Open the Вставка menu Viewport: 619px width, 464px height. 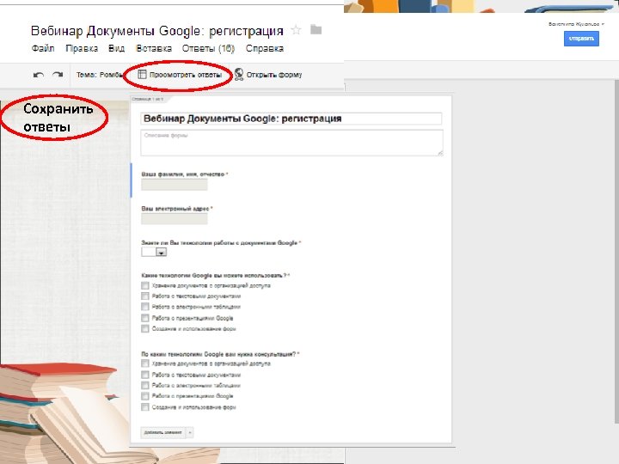pos(154,48)
